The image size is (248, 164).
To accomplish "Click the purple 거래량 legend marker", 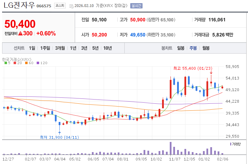I will pyautogui.click(x=231, y=144).
